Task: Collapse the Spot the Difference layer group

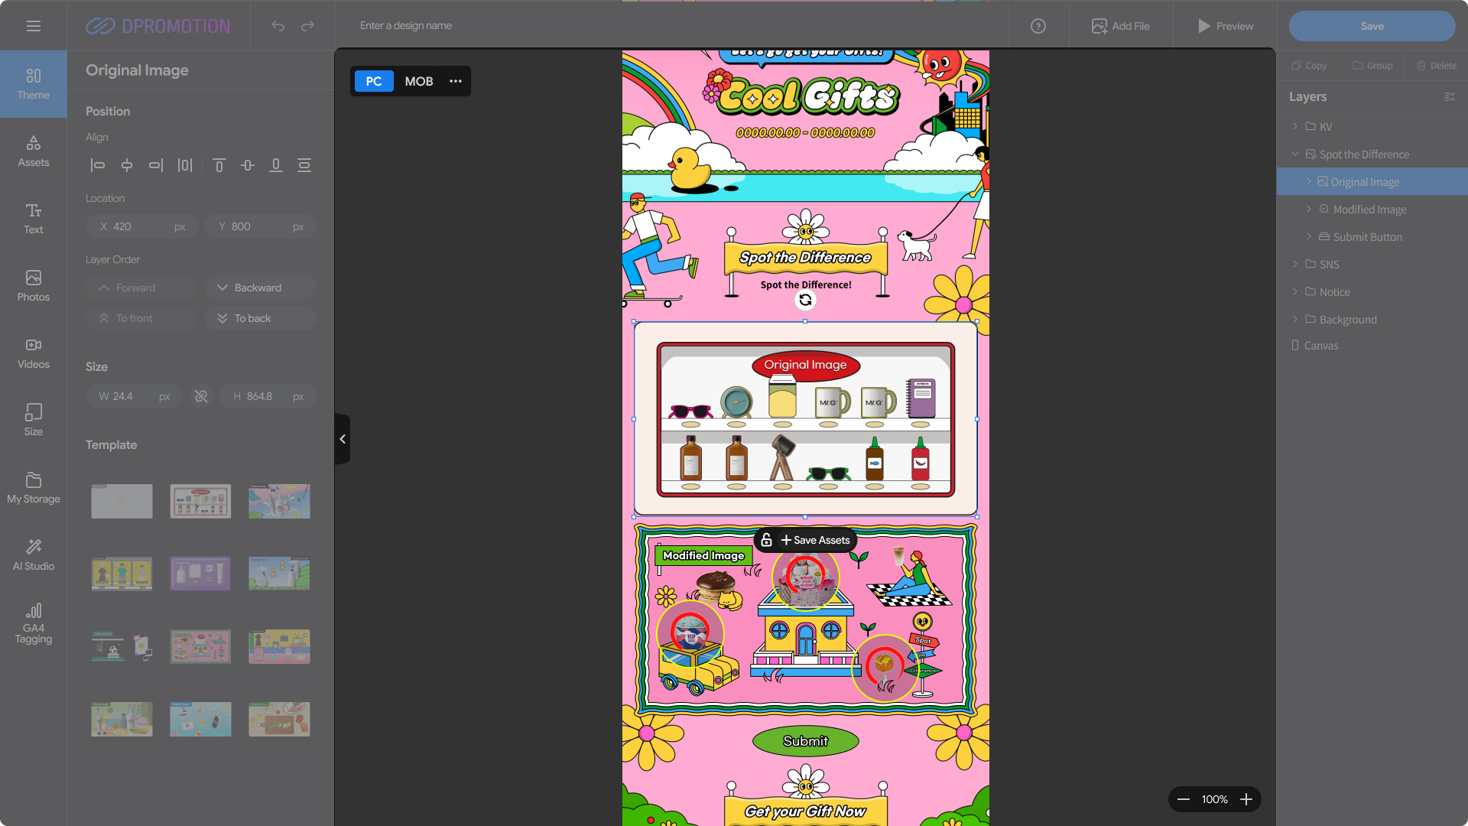Action: coord(1294,154)
